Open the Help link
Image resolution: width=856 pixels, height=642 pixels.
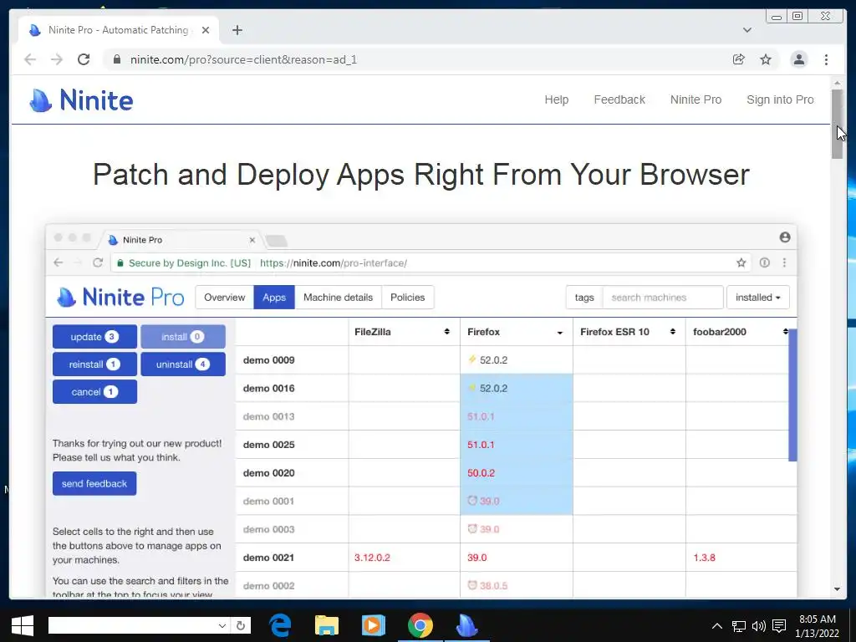[556, 100]
